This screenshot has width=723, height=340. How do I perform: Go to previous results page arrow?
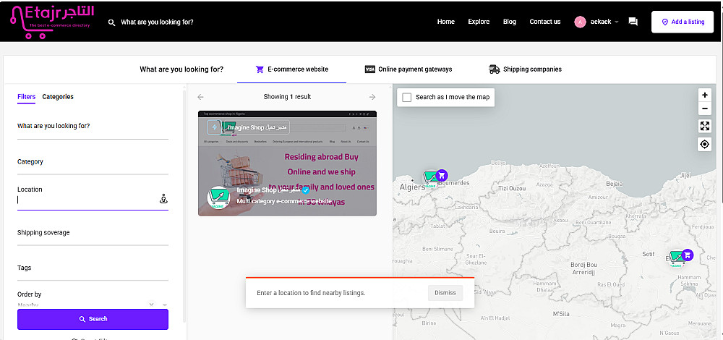[x=200, y=97]
